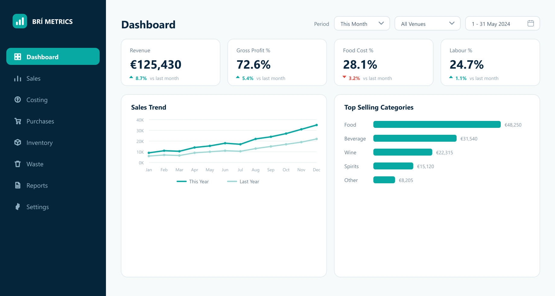The width and height of the screenshot is (555, 296).
Task: Click the Settings gear icon
Action: [18, 207]
